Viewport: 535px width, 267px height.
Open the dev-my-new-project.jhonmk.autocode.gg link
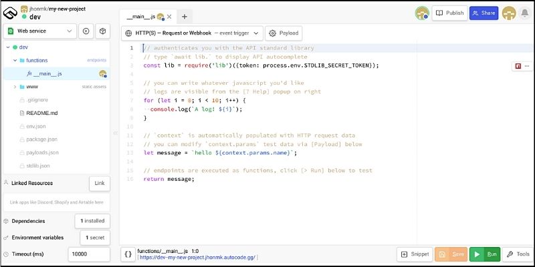pyautogui.click(x=197, y=258)
